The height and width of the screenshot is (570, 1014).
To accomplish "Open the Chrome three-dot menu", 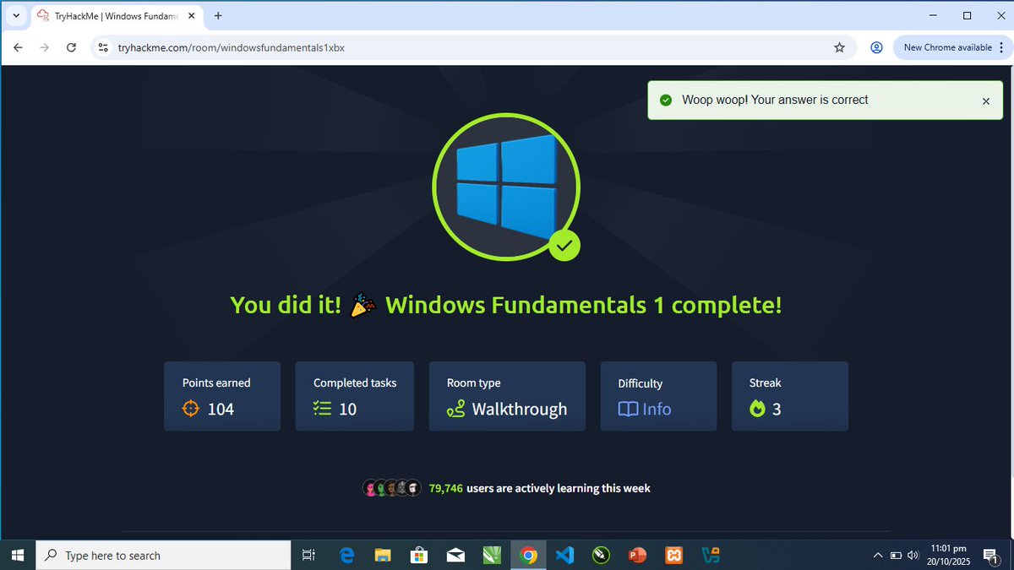I will point(1000,47).
